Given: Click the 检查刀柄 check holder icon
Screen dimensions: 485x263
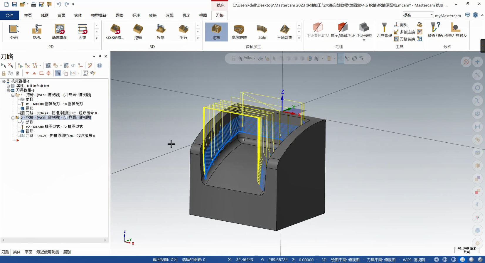Looking at the screenshot, I should pos(435,31).
